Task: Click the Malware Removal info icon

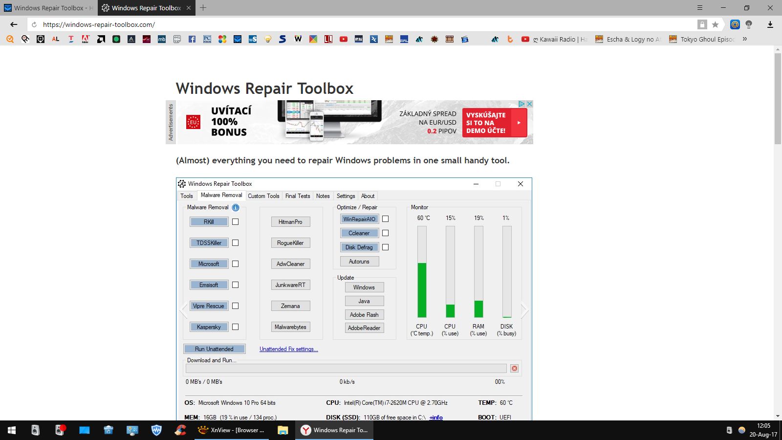Action: click(x=236, y=207)
